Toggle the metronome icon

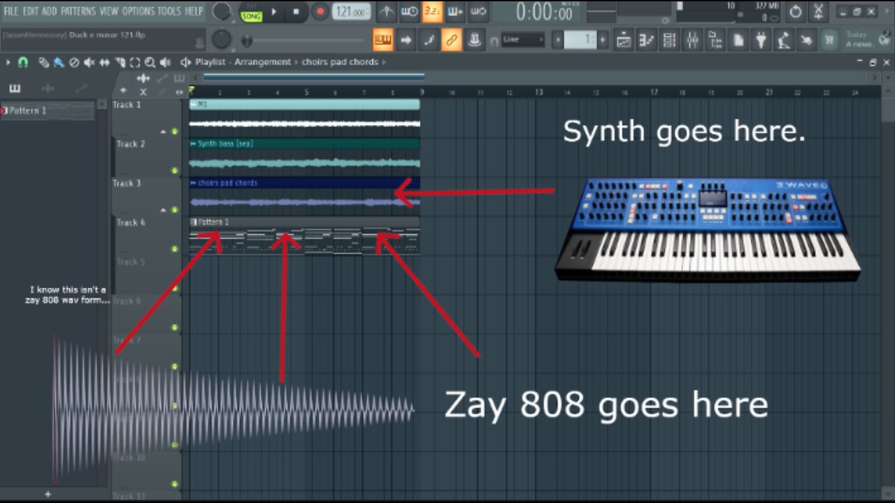(x=386, y=12)
